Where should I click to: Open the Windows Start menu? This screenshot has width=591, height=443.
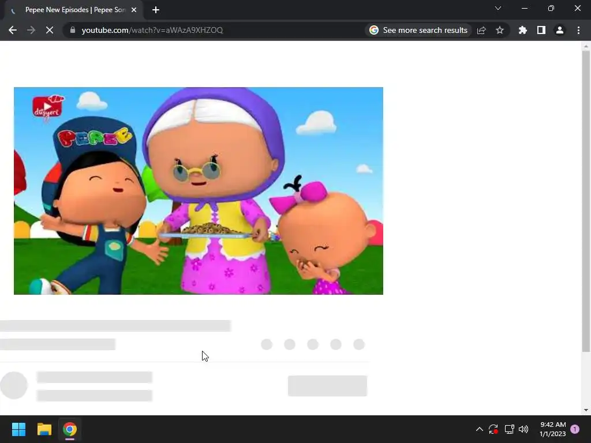coord(18,429)
